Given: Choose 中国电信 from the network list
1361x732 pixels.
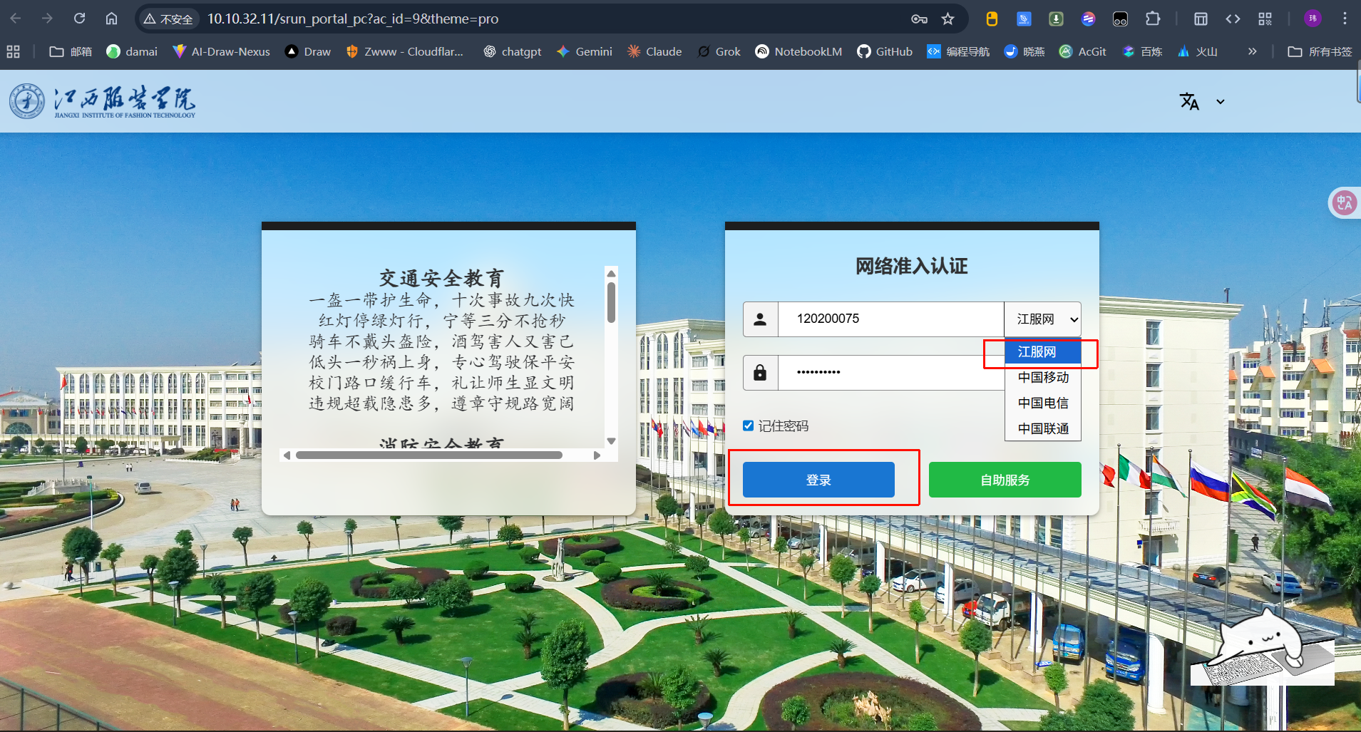Looking at the screenshot, I should tap(1043, 403).
